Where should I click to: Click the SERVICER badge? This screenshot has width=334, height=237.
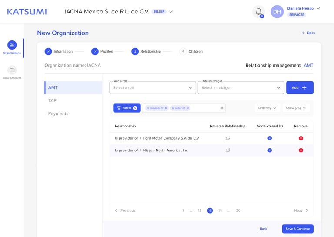297,15
